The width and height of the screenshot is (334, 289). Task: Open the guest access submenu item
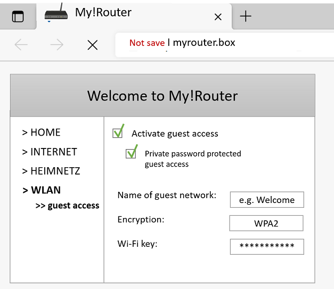[67, 206]
